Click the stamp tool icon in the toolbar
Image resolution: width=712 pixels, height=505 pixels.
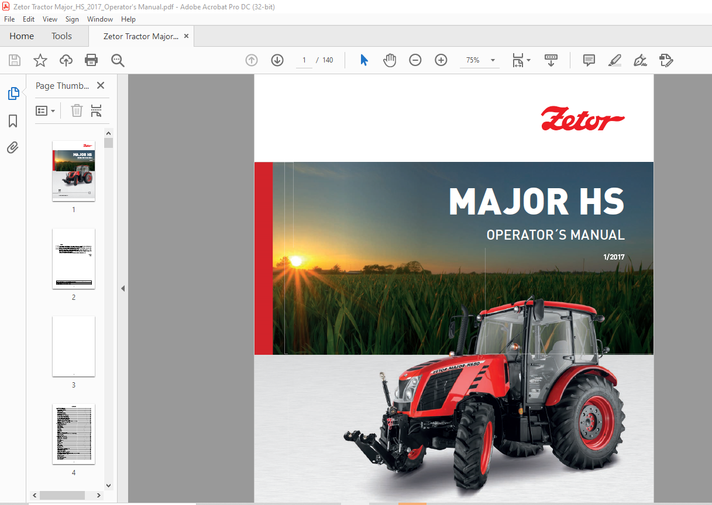[x=666, y=60]
